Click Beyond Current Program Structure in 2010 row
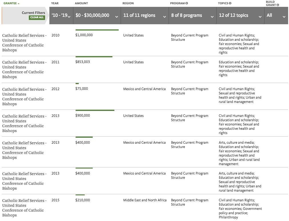The image size is (289, 221). coord(190,37)
